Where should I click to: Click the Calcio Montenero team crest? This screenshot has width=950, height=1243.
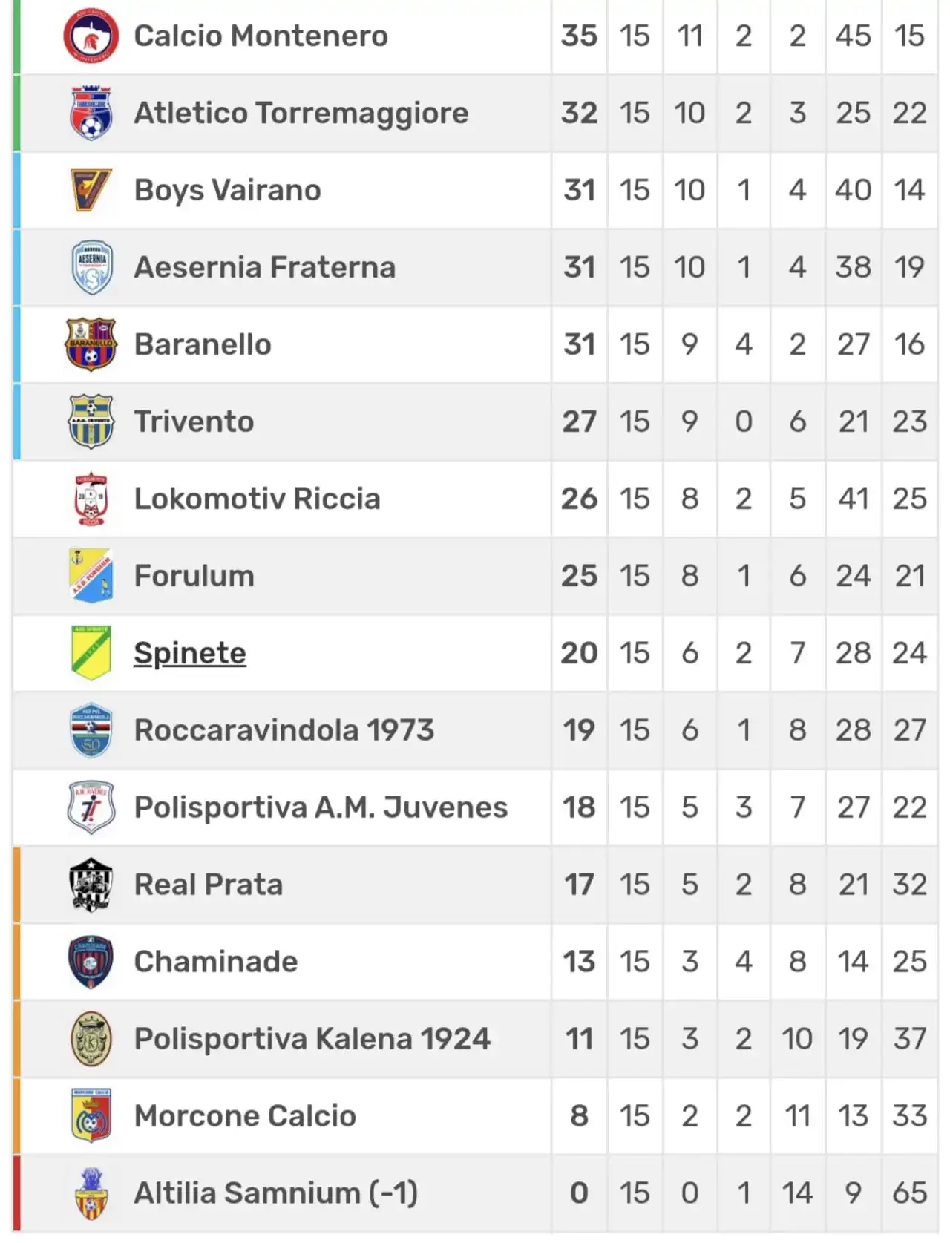click(x=91, y=36)
